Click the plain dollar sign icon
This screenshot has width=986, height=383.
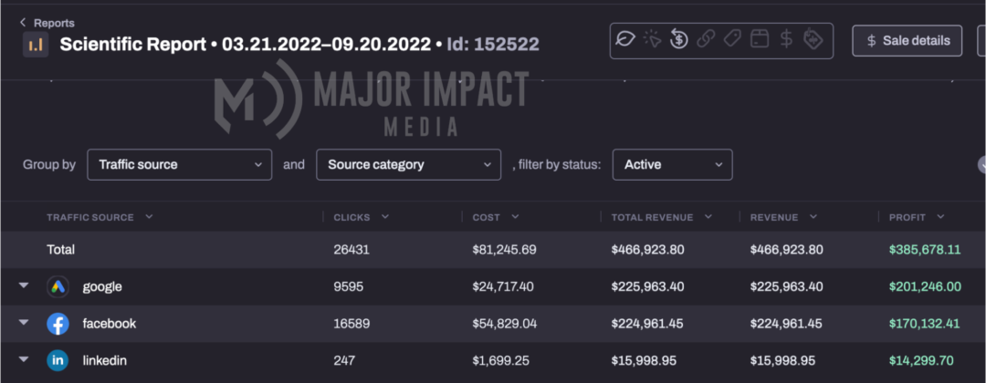click(x=786, y=40)
